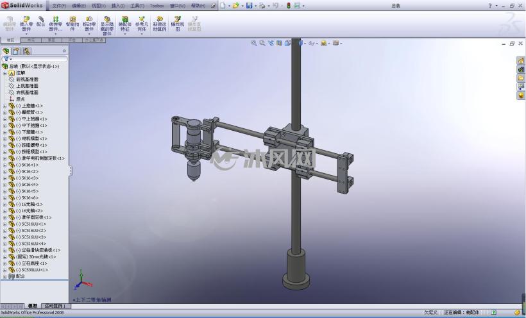Image resolution: width=526 pixels, height=318 pixels.
Task: Open the 帮助(H) menu
Action: pyautogui.click(x=198, y=6)
